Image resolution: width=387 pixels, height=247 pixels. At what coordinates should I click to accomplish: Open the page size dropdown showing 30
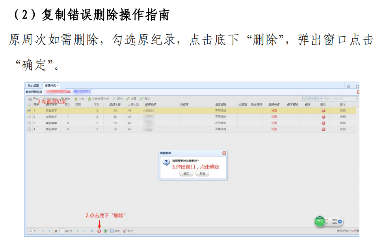pyautogui.click(x=32, y=231)
